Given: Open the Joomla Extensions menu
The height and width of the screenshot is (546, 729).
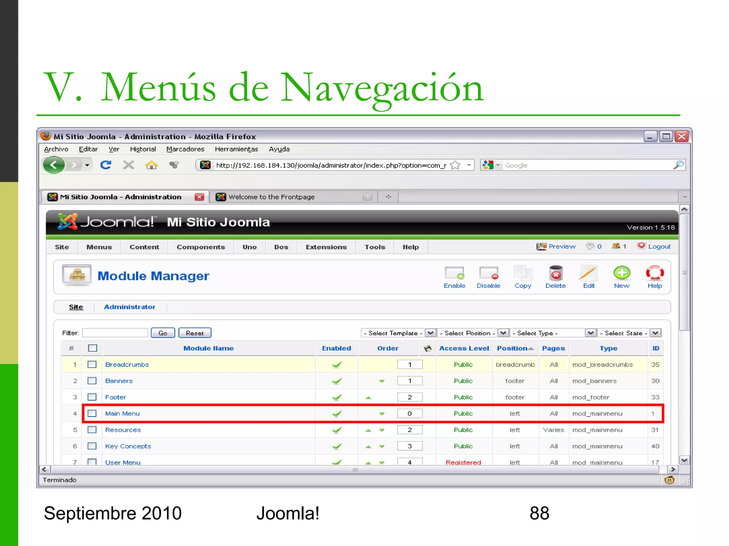Looking at the screenshot, I should pyautogui.click(x=326, y=247).
